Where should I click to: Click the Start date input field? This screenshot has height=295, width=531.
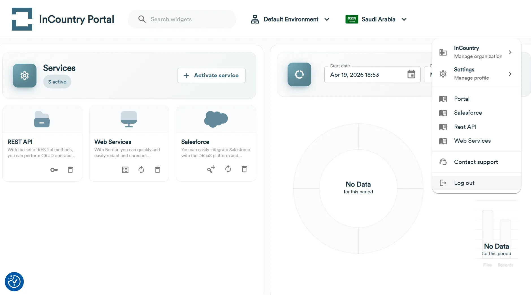click(372, 74)
